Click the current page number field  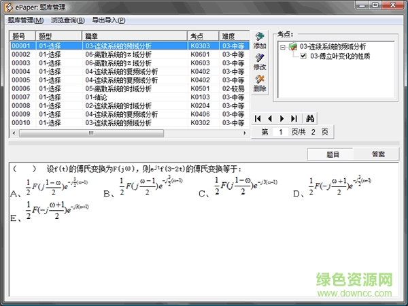(279, 132)
